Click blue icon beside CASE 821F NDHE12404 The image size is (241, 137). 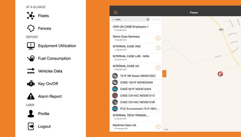point(115,89)
